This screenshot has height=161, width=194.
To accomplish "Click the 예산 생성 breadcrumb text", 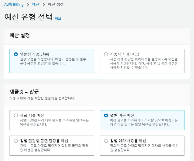I will click(x=56, y=5).
